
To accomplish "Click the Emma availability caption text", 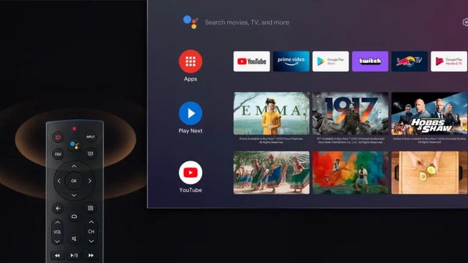I will tap(271, 141).
